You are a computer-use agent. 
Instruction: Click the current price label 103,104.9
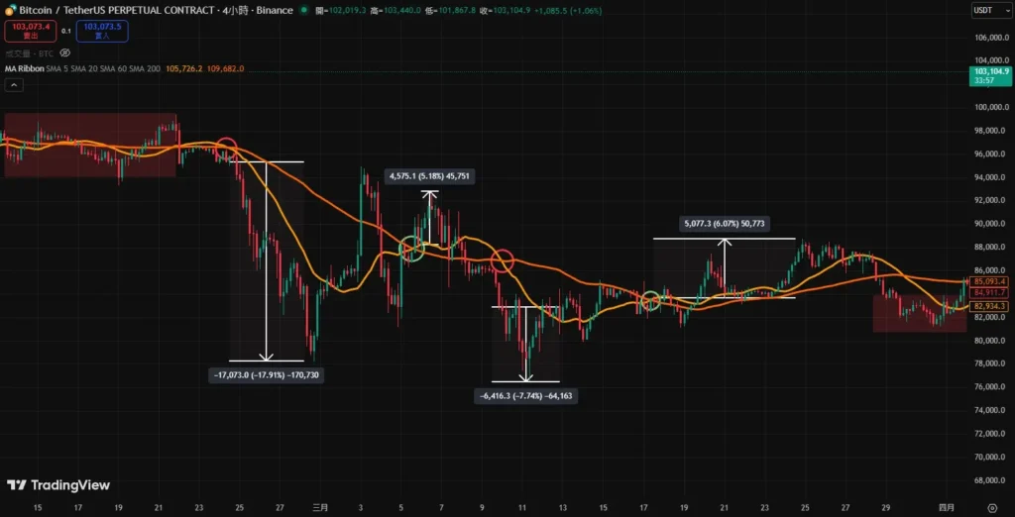990,72
